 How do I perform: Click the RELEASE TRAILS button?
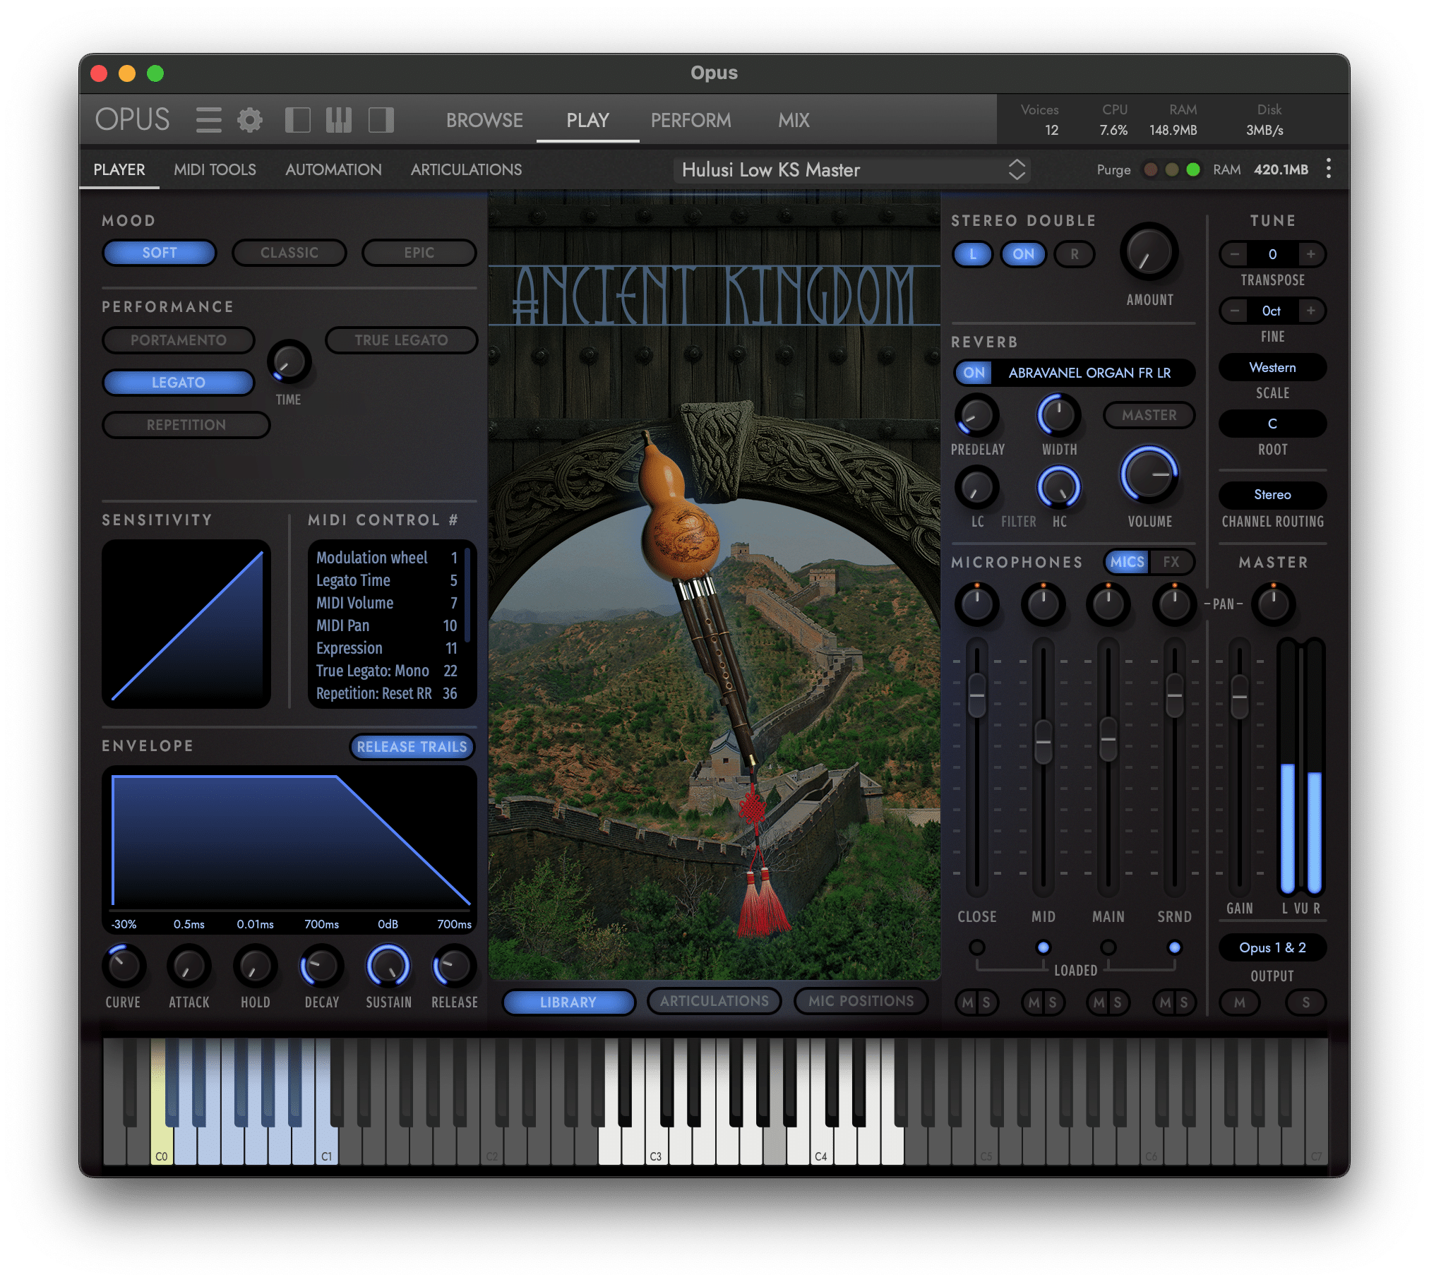[412, 747]
